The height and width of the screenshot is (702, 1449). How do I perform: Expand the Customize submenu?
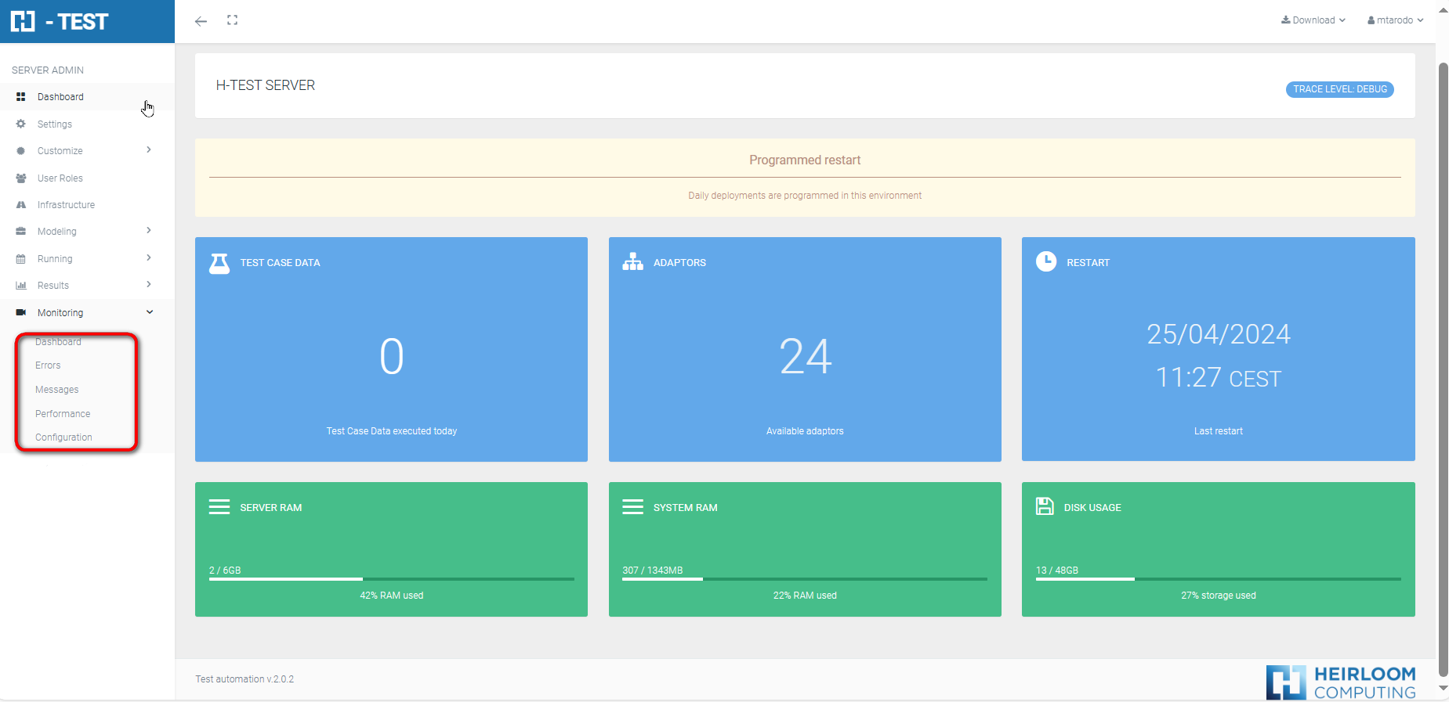149,150
